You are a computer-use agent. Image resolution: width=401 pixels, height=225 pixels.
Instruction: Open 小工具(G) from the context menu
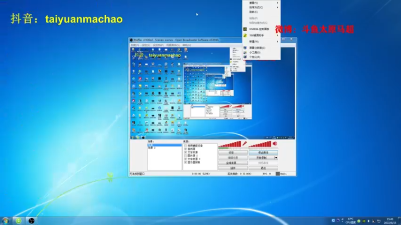click(261, 52)
